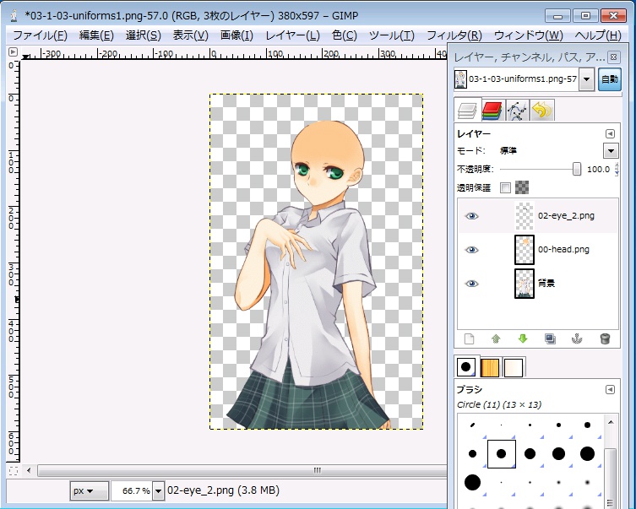
Task: Open the Gradients tab swatch
Action: click(514, 367)
